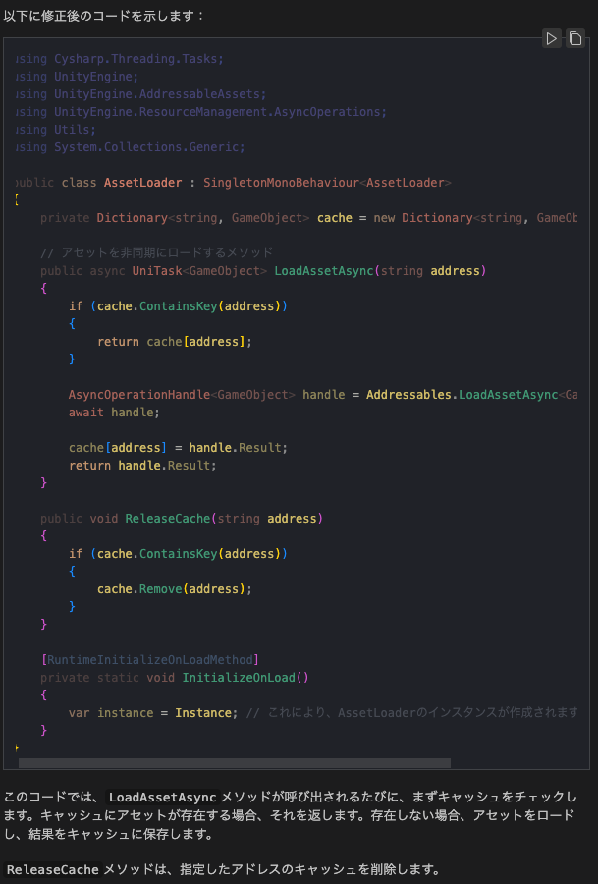Click the private Dictionary cache declaration line

tap(309, 218)
